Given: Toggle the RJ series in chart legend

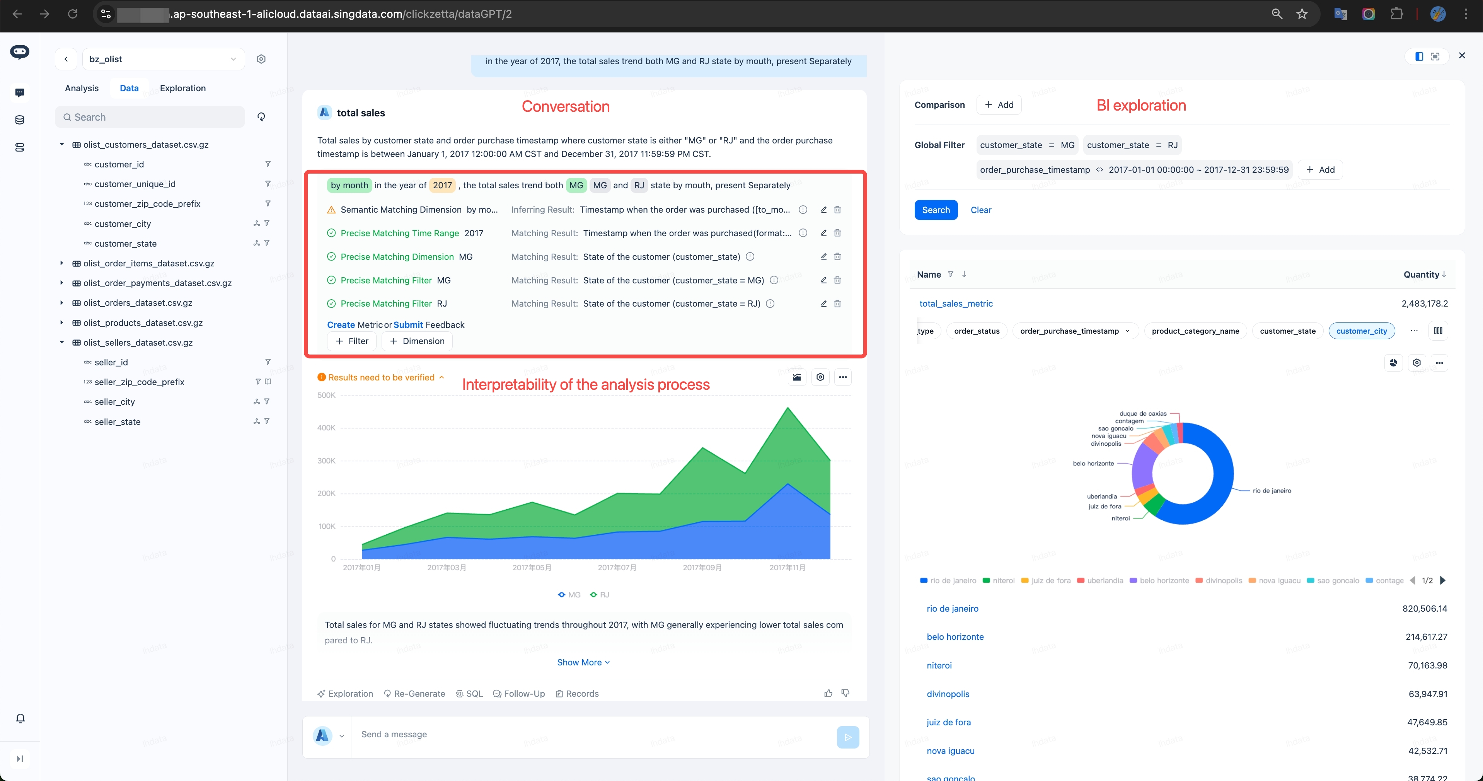Looking at the screenshot, I should click(600, 595).
